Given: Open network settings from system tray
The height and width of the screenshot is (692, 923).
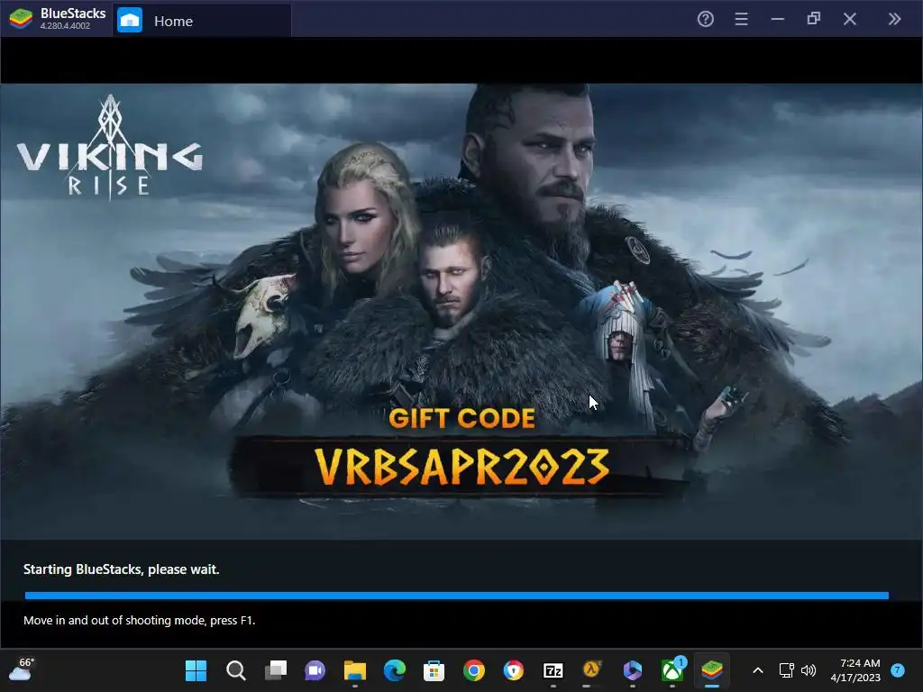Looking at the screenshot, I should (786, 670).
